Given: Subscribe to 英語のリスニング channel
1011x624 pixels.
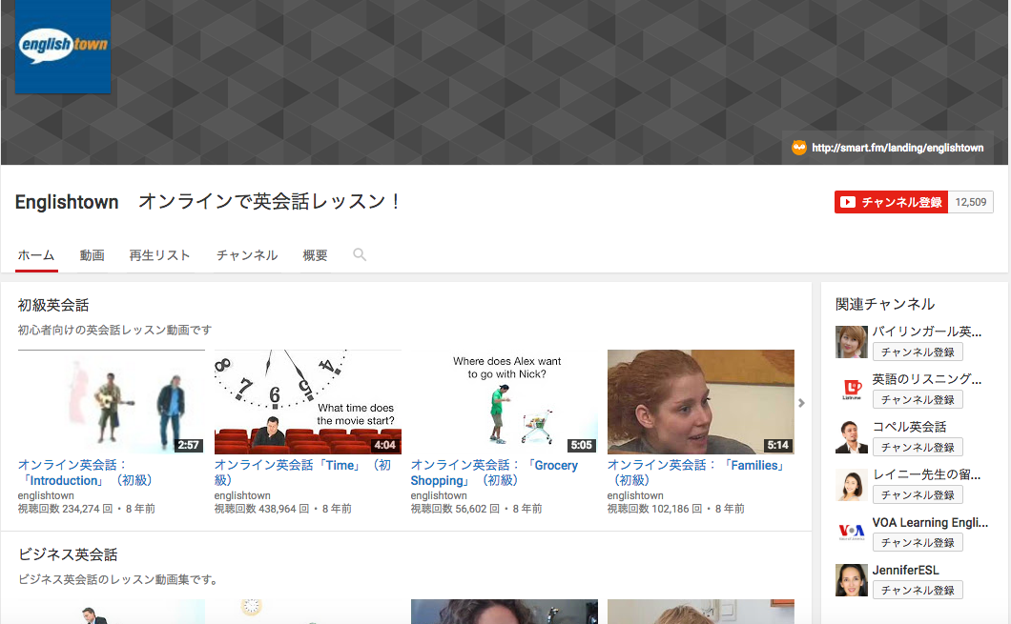Looking at the screenshot, I should 918,400.
